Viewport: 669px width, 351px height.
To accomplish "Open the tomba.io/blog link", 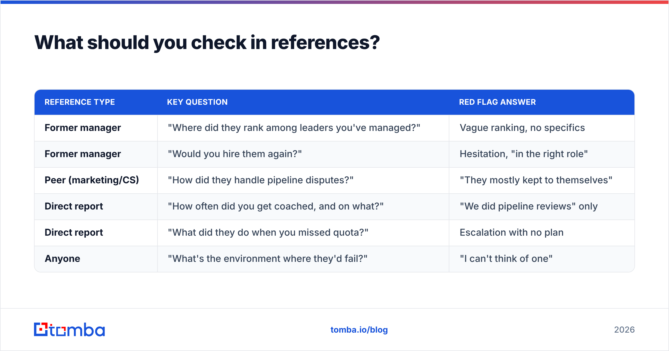I will [x=359, y=330].
